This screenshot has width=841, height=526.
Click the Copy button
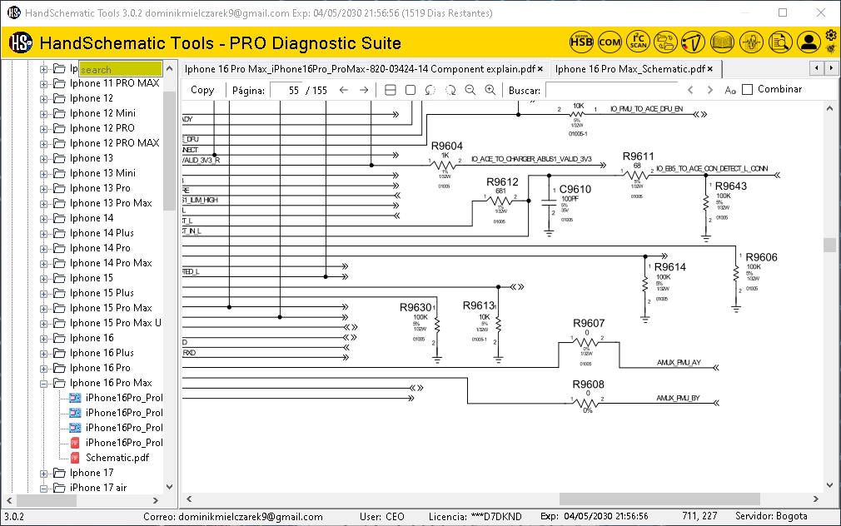pyautogui.click(x=202, y=90)
